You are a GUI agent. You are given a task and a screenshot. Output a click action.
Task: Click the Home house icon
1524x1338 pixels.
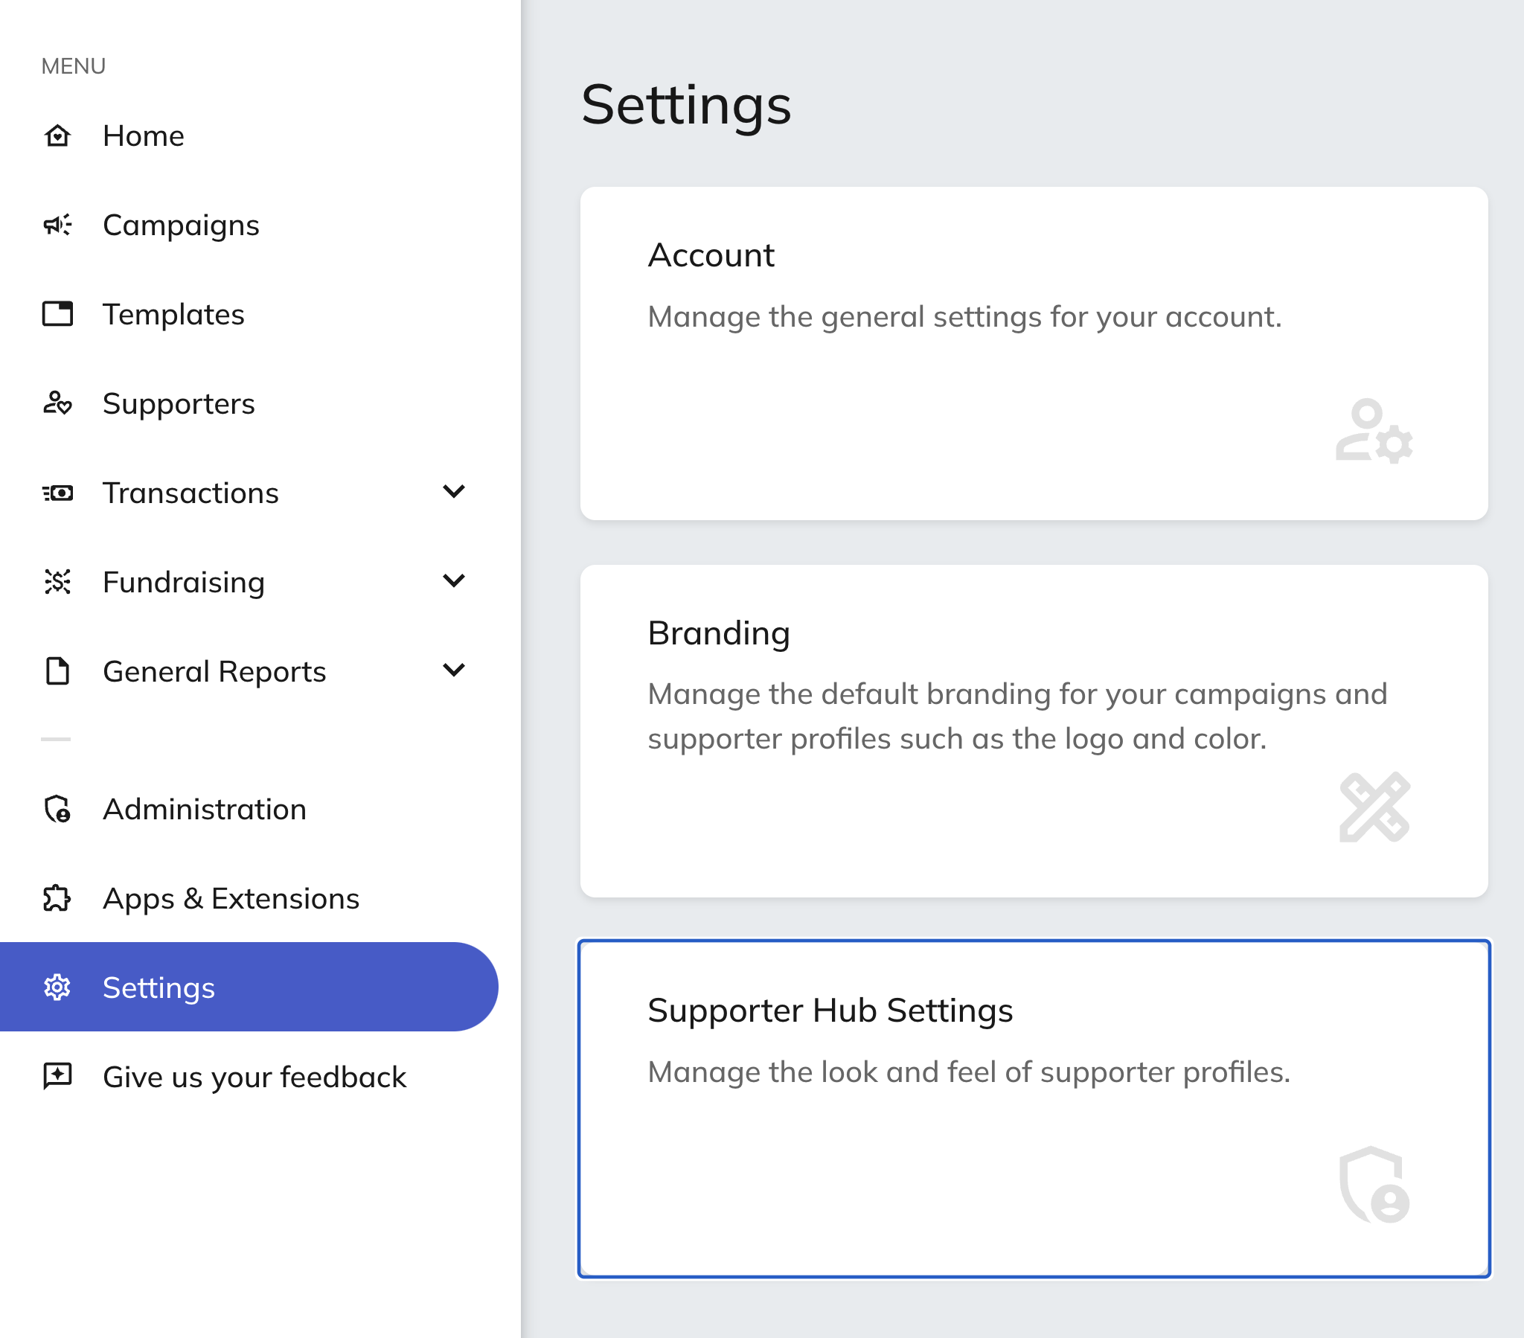pos(57,135)
